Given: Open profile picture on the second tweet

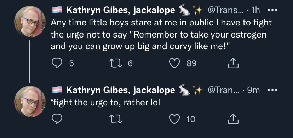Looking at the screenshot, I should 30,102.
